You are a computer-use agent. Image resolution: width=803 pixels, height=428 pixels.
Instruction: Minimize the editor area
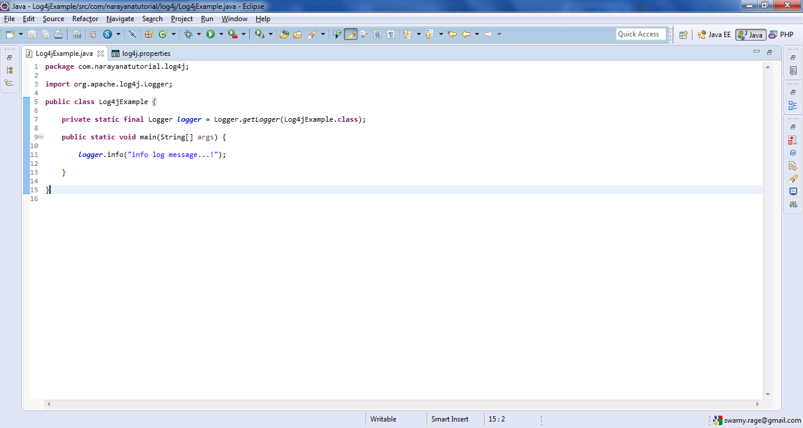757,52
